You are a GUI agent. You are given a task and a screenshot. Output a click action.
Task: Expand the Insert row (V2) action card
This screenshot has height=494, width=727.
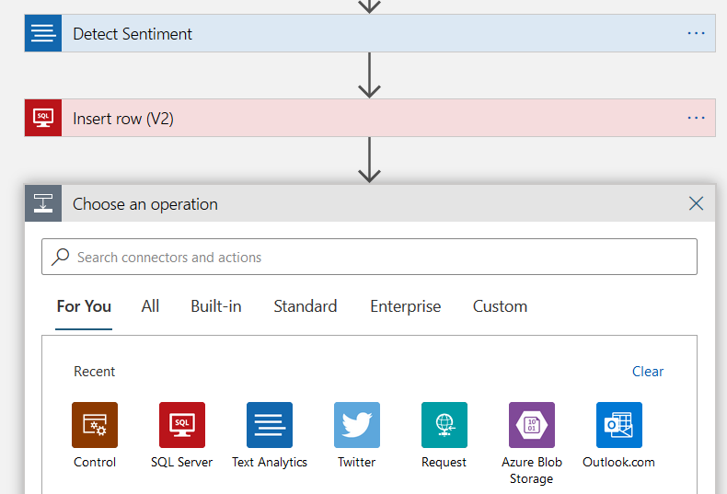point(368,118)
